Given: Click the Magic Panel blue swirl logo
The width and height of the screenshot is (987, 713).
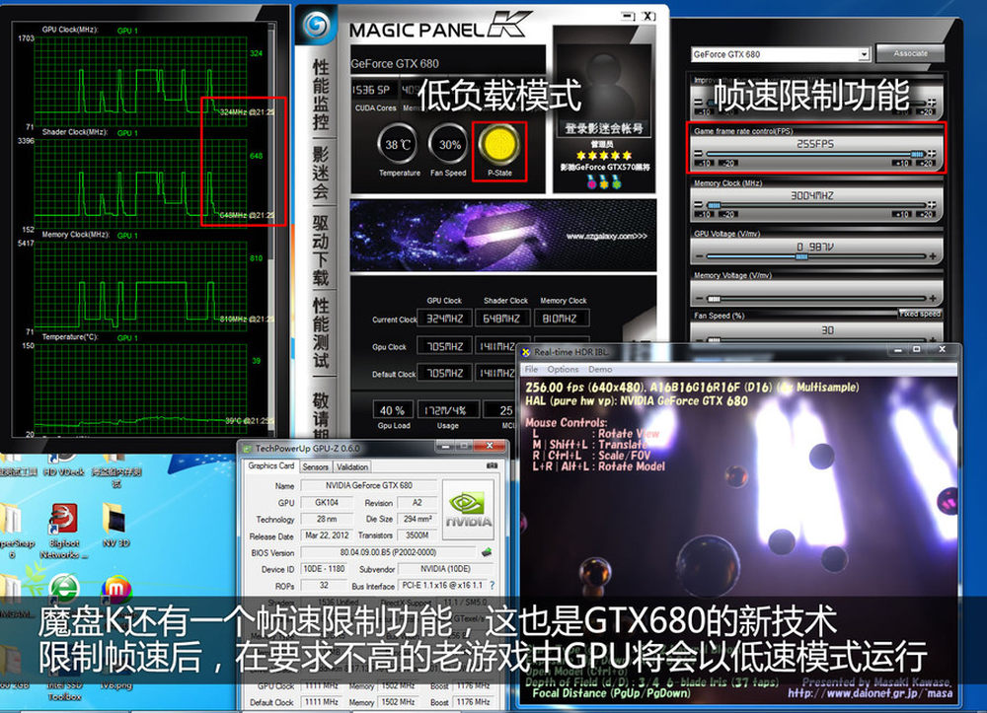Looking at the screenshot, I should point(316,26).
